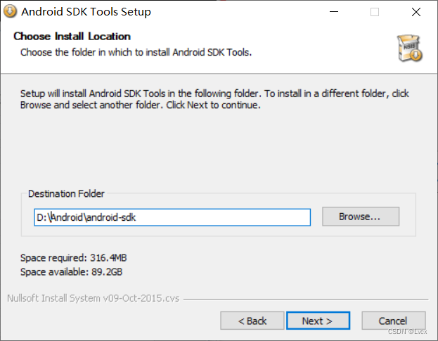Click the "Choose Install Location" heading
The height and width of the screenshot is (341, 438).
[72, 37]
